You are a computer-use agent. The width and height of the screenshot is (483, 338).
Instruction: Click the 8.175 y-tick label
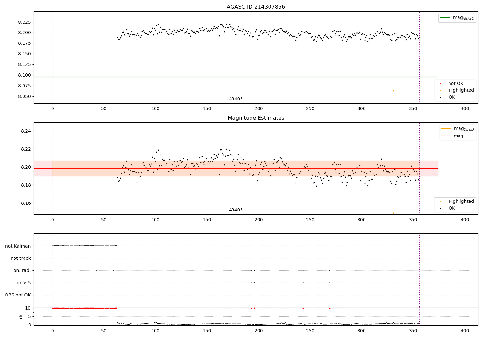click(24, 43)
